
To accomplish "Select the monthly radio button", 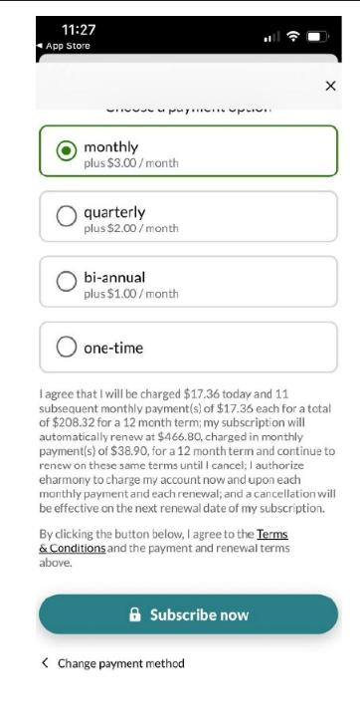I will [67, 150].
